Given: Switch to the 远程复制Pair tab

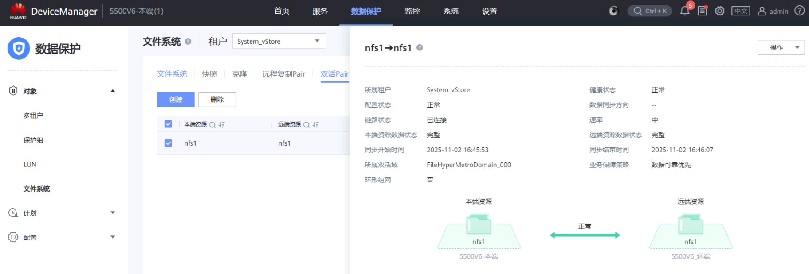Looking at the screenshot, I should (283, 74).
